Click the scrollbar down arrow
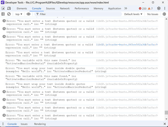The width and height of the screenshot is (168, 127). coord(166,119)
